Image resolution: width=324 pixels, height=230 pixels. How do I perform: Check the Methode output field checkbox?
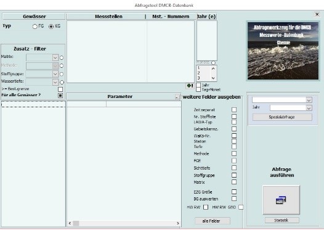click(234, 154)
